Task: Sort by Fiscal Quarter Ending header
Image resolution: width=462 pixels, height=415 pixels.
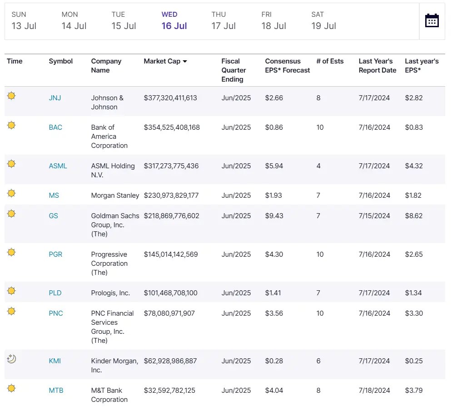Action: [x=233, y=70]
